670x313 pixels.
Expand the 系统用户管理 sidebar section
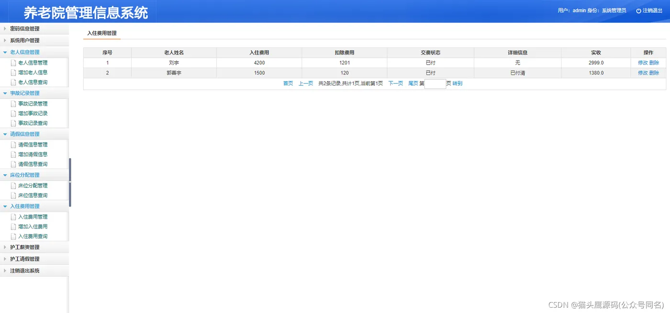[34, 41]
